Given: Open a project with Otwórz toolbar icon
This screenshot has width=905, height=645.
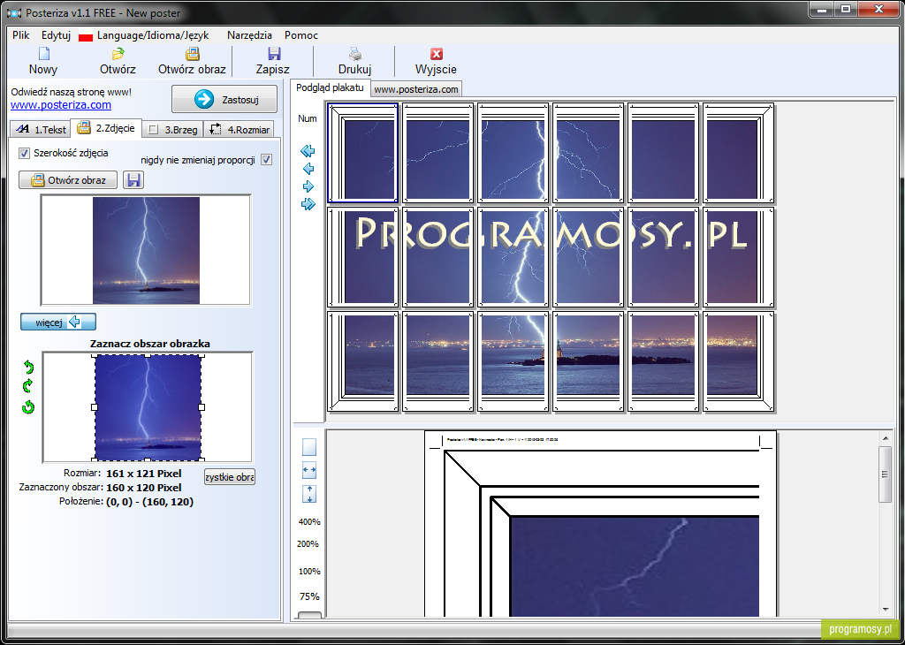Looking at the screenshot, I should pos(118,54).
